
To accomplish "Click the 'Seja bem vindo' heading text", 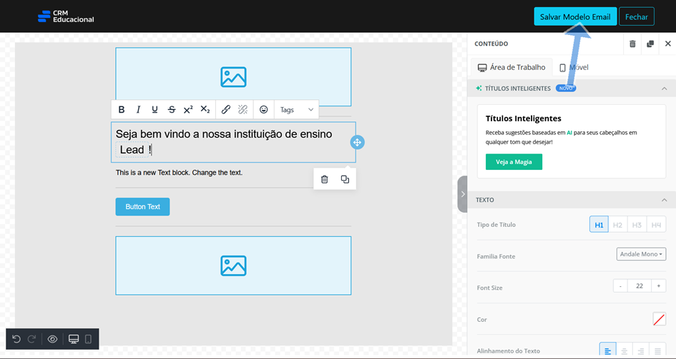I will 224,134.
